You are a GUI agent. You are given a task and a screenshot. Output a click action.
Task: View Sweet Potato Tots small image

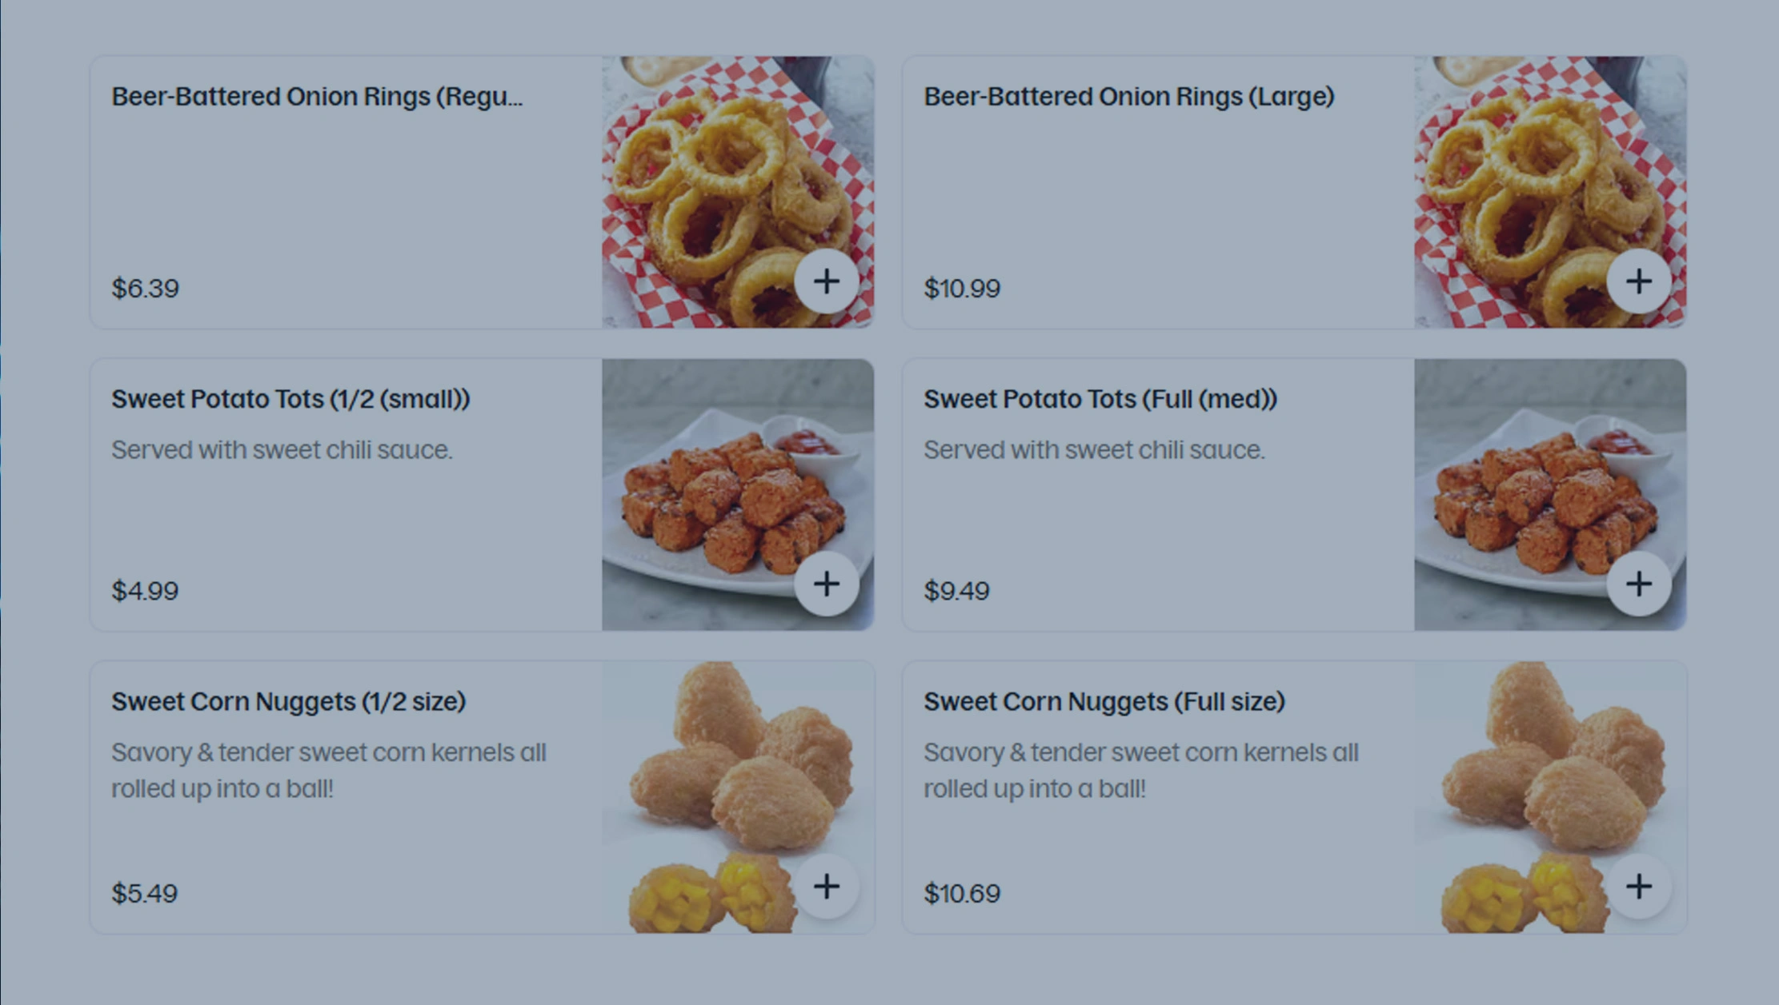tap(720, 480)
